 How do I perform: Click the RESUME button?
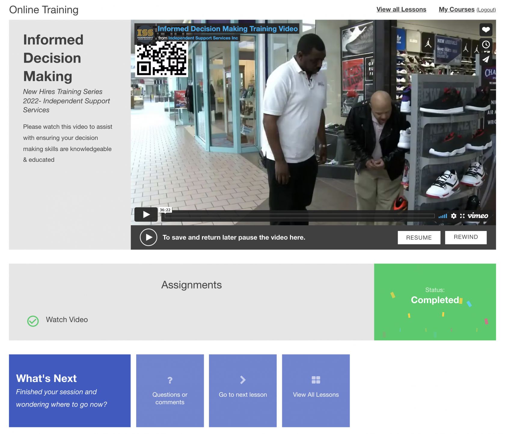tap(419, 238)
